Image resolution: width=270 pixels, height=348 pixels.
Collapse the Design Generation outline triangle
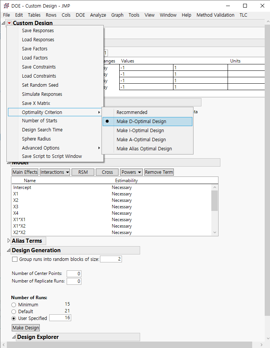9,250
